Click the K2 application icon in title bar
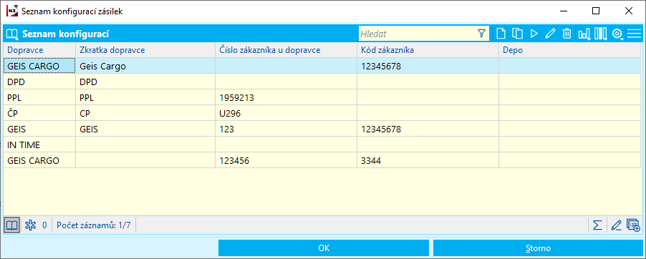This screenshot has height=259, width=646. [12, 11]
